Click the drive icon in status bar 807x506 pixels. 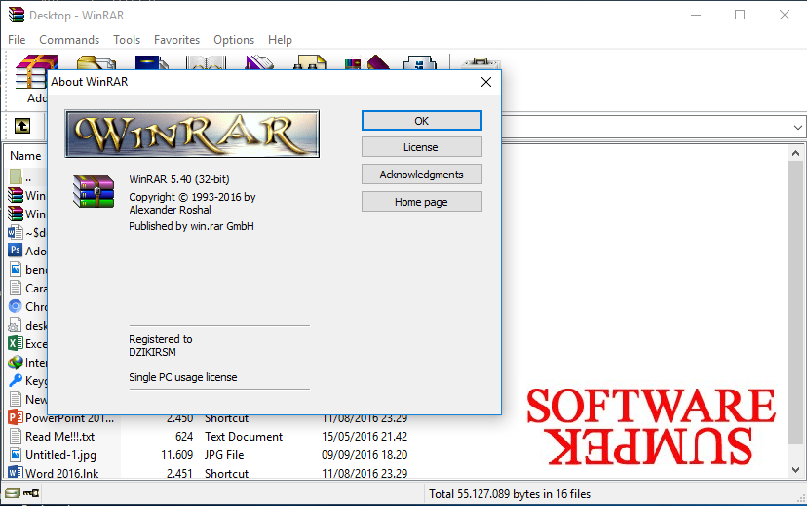pos(13,493)
